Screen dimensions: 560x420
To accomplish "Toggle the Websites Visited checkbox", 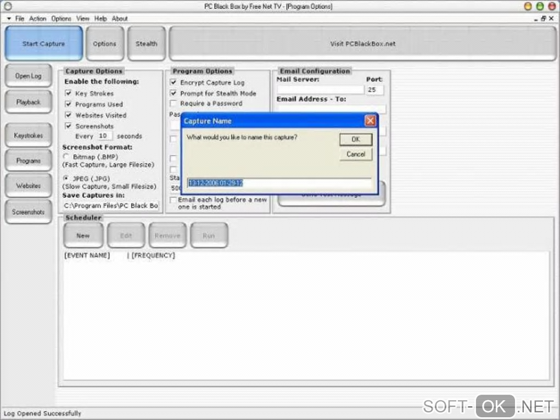I will [68, 115].
